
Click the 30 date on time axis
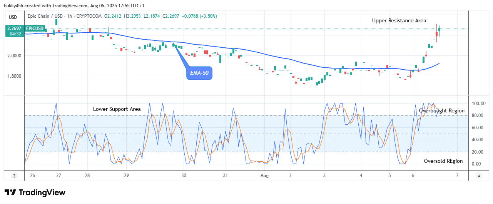click(x=184, y=176)
